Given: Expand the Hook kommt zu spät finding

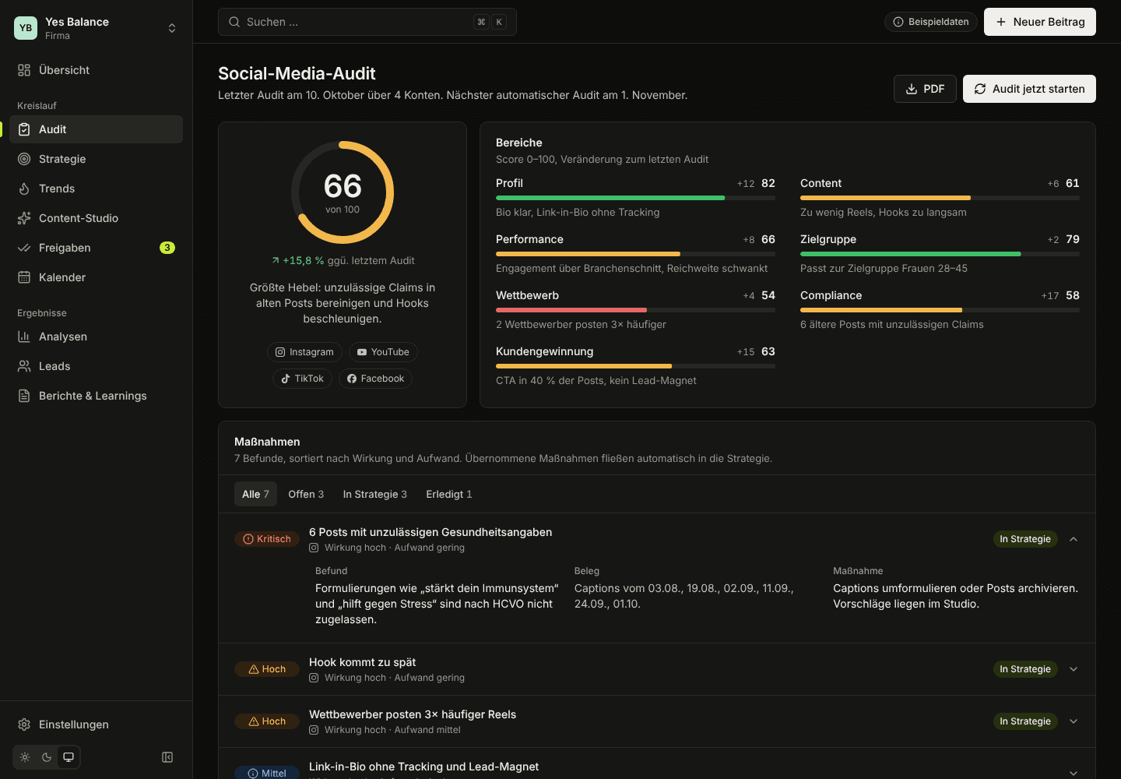Looking at the screenshot, I should point(1074,669).
